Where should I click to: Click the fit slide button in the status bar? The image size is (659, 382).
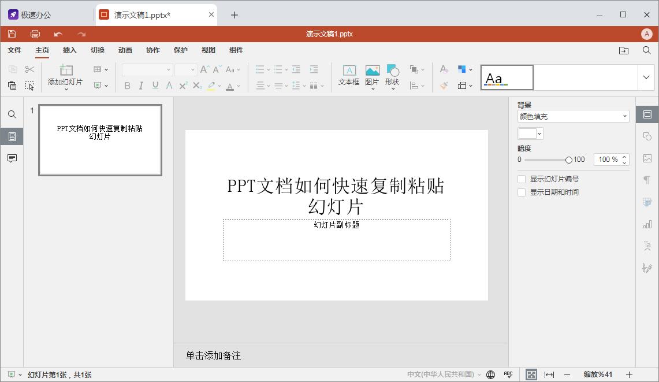[x=531, y=374]
